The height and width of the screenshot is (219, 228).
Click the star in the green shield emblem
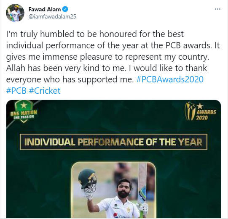(x=24, y=105)
